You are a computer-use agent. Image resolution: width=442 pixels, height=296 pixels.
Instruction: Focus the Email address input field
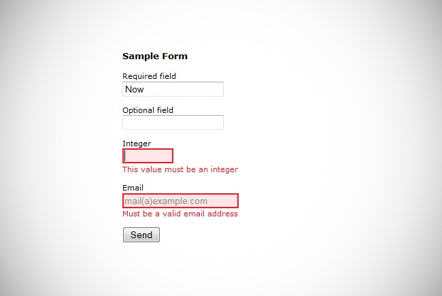point(180,201)
